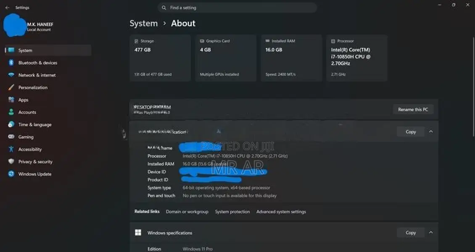Open the Installed RAM 16.0 GB card
Viewport: 475px width, 252px height.
pyautogui.click(x=291, y=58)
